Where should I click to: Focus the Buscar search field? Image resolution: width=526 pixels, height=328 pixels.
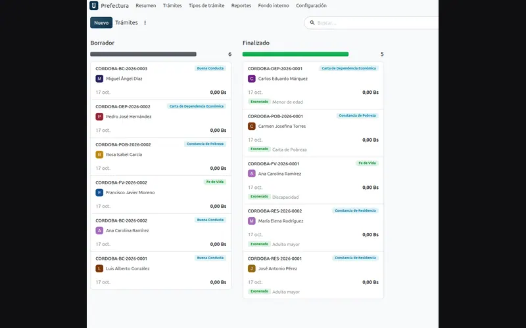[x=374, y=23]
